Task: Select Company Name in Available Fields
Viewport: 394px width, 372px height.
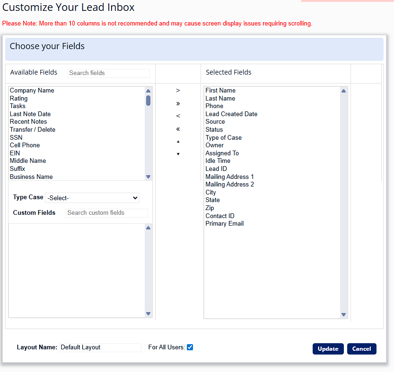Action: [x=32, y=90]
